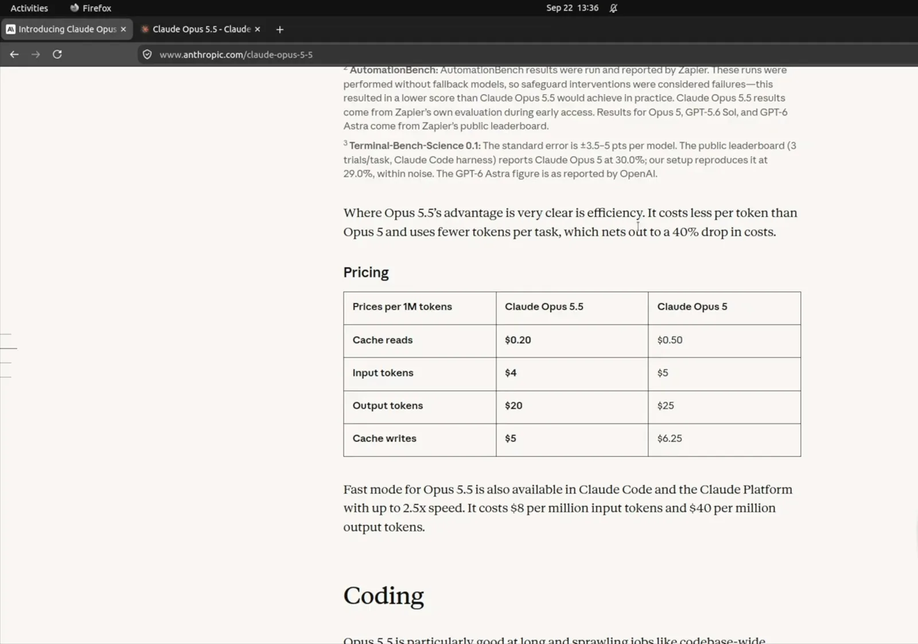Viewport: 918px width, 644px height.
Task: Click the $20 output tokens price
Action: (x=514, y=405)
